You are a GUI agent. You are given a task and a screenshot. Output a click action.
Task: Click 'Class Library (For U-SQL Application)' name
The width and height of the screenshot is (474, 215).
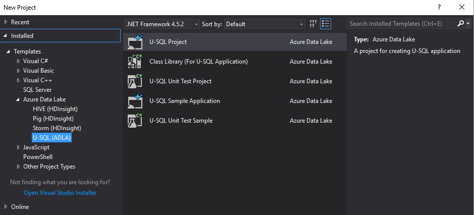coord(198,62)
